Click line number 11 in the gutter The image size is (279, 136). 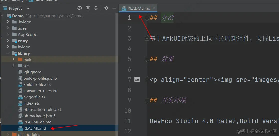pos(128,121)
